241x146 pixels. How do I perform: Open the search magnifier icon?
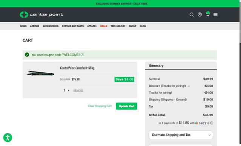point(192,15)
